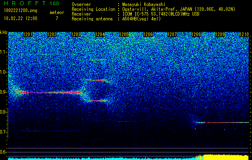Click the 'Receiver' field label
Viewport: 252px width, 160px height.
click(81, 14)
